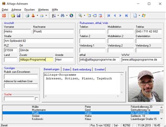Click the blank document icon
Image resolution: width=166 pixels, height=127 pixels.
click(135, 15)
